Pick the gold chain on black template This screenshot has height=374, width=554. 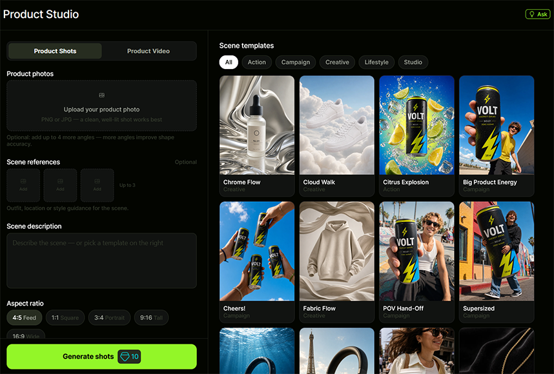pos(497,351)
